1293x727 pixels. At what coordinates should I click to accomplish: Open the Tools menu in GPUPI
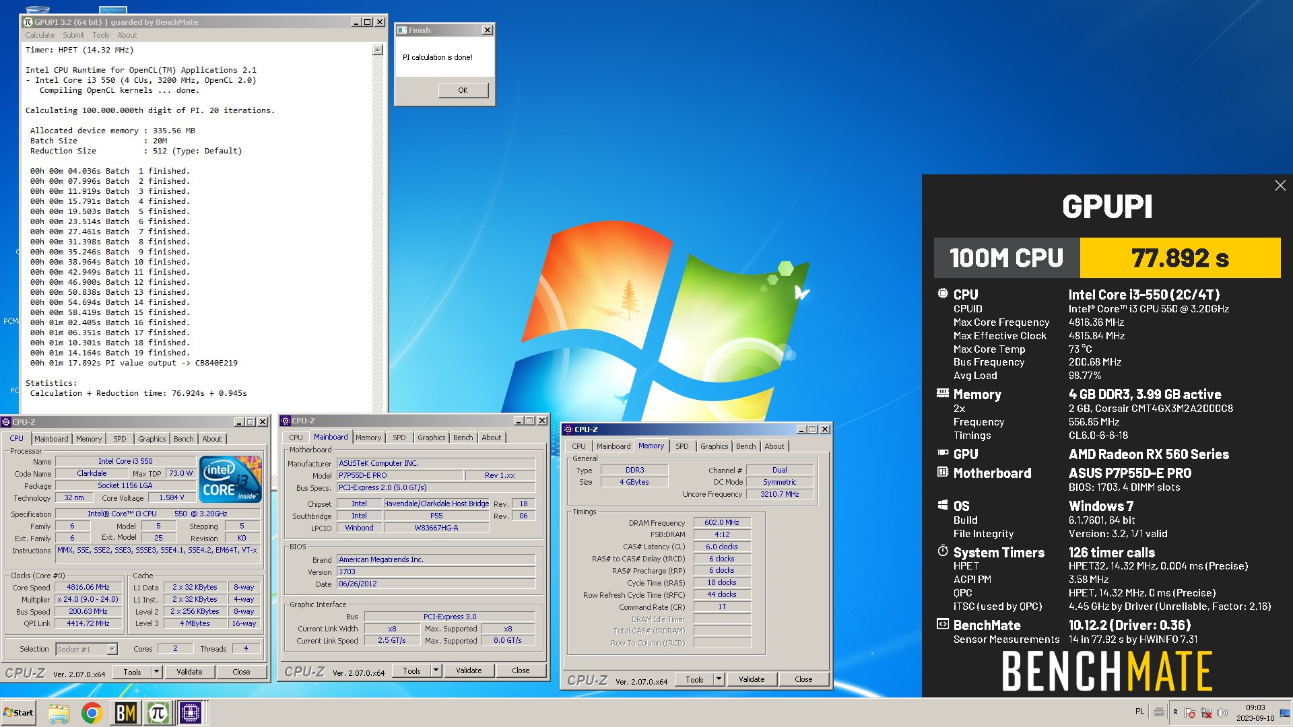(x=100, y=35)
